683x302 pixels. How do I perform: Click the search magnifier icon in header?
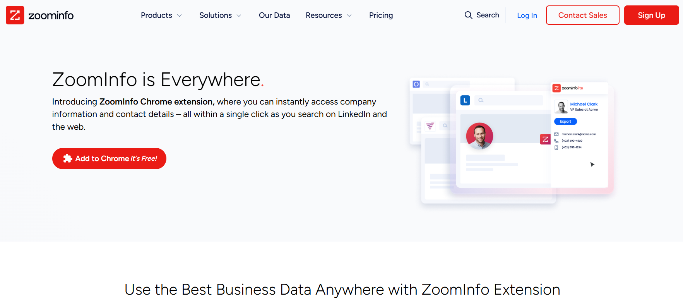[468, 15]
